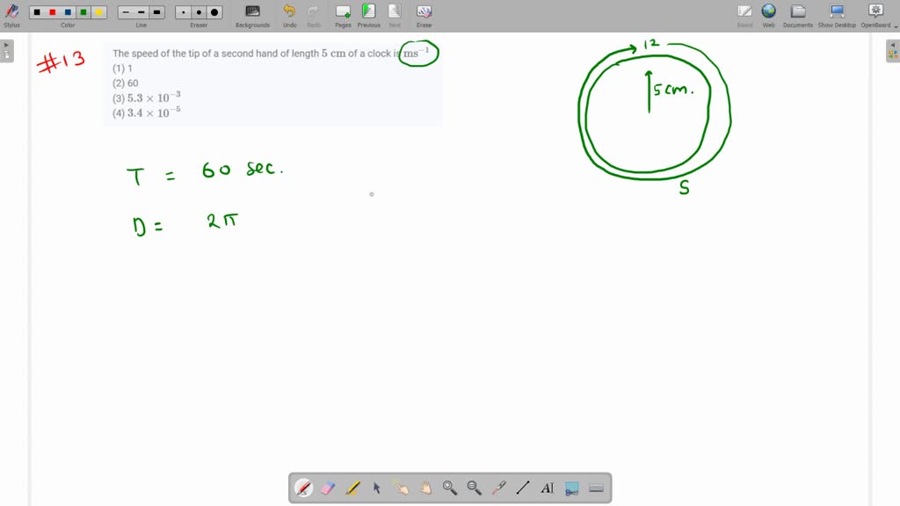Select the large eraser size
The width and height of the screenshot is (900, 506).
pyautogui.click(x=214, y=12)
